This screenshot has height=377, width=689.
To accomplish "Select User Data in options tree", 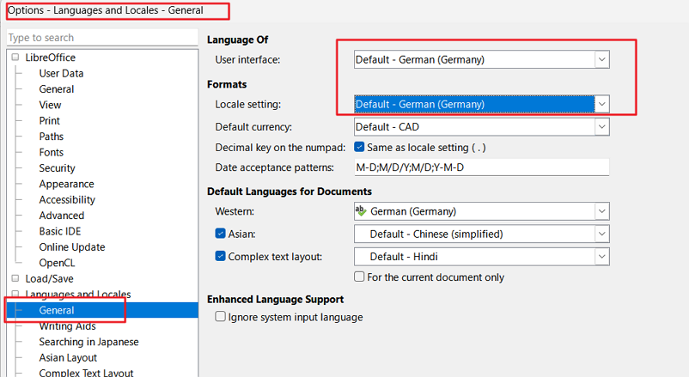I will coord(61,73).
